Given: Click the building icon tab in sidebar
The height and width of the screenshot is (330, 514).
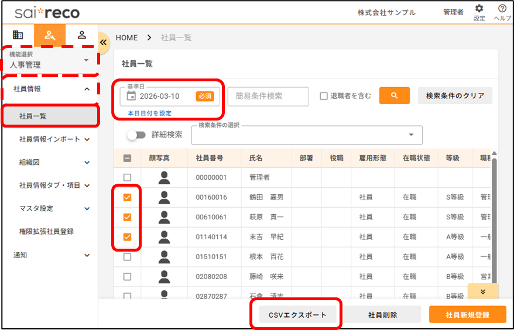Looking at the screenshot, I should coord(18,35).
